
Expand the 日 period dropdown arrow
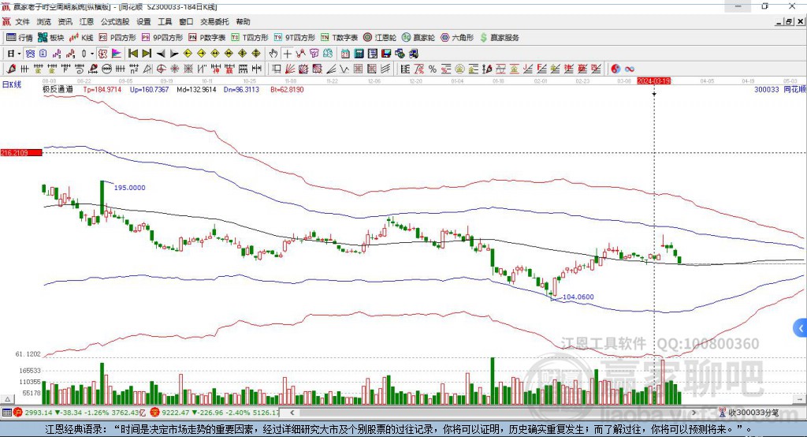(x=19, y=54)
